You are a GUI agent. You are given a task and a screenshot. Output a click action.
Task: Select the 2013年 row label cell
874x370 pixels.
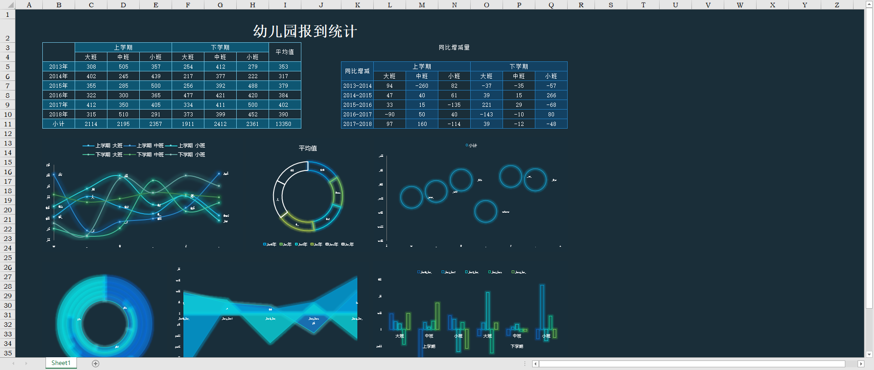click(59, 67)
